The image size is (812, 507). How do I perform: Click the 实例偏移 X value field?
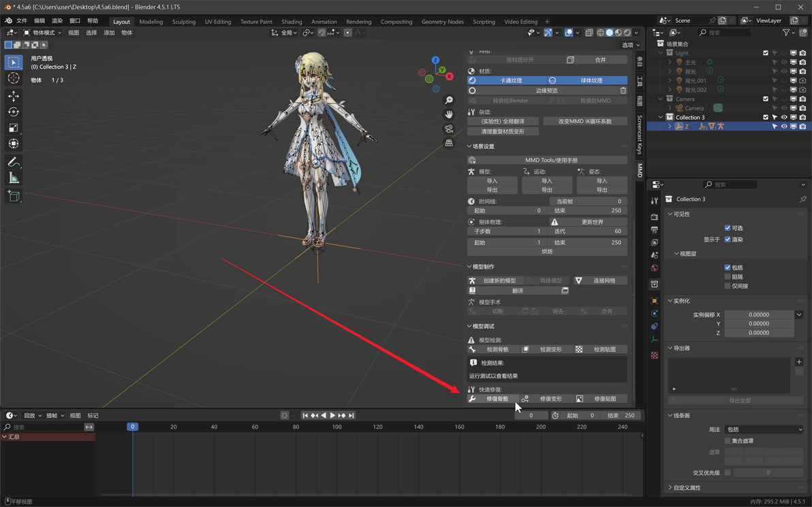(759, 314)
